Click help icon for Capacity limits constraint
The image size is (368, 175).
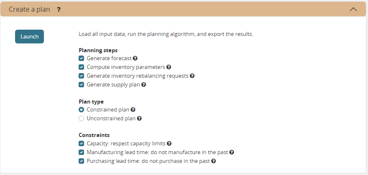pyautogui.click(x=169, y=143)
